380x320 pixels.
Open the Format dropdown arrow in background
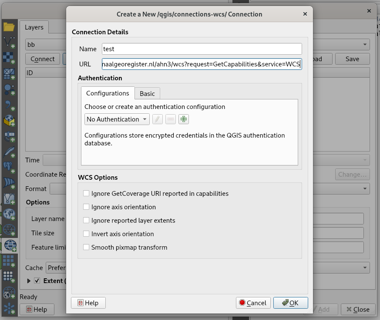click(x=365, y=189)
